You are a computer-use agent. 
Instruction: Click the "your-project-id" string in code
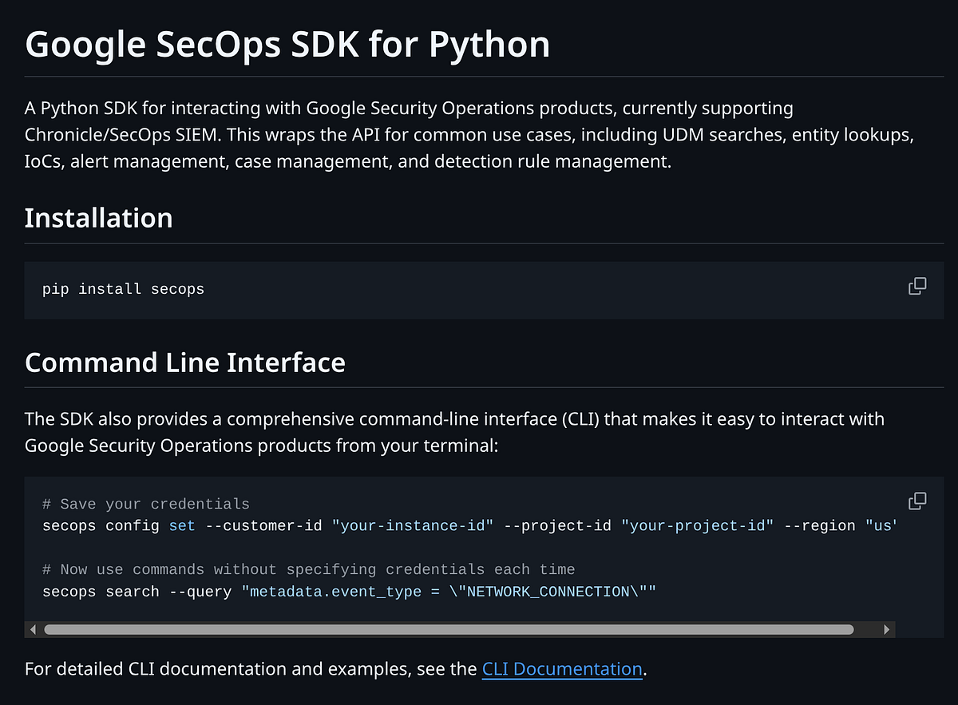[x=698, y=525]
